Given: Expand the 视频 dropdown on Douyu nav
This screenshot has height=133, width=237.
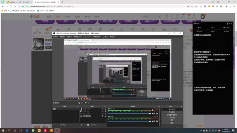Looking at the screenshot, I should coord(77,17).
